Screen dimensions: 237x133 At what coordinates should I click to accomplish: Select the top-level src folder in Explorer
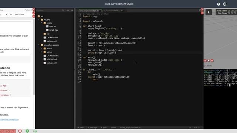point(42,16)
